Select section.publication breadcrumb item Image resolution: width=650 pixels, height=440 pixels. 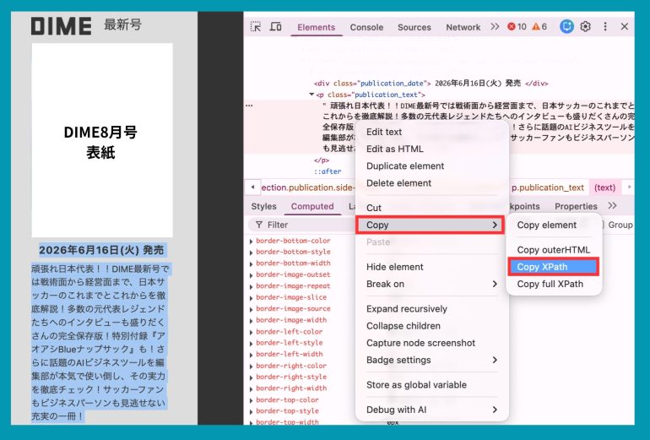(x=307, y=187)
